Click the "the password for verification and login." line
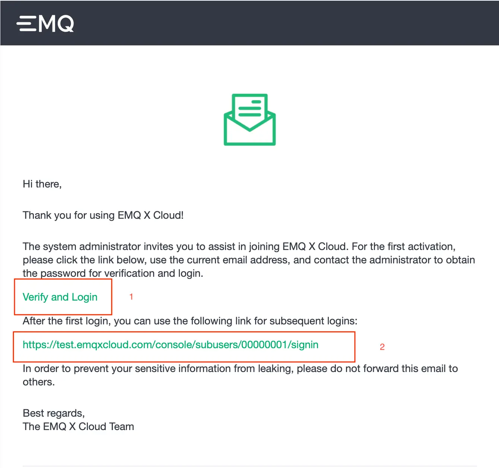This screenshot has width=499, height=468. coord(113,273)
